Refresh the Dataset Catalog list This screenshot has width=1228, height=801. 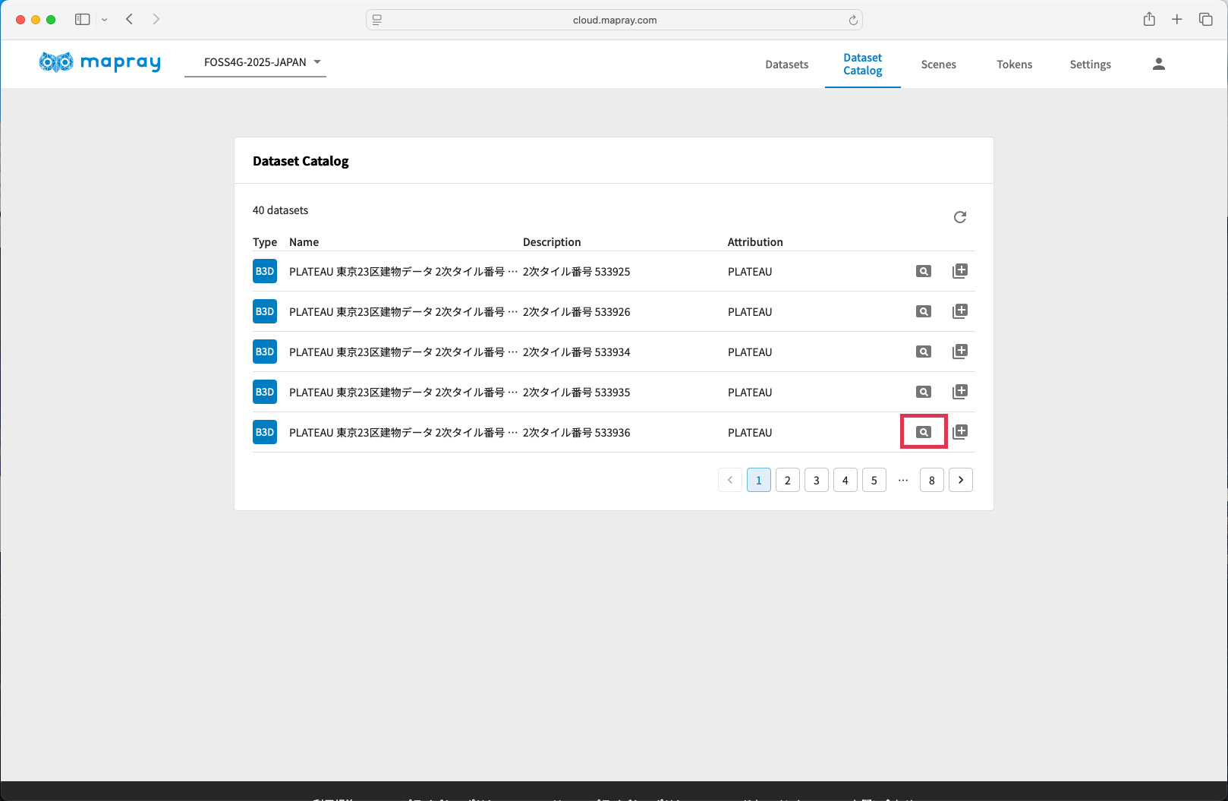[959, 217]
